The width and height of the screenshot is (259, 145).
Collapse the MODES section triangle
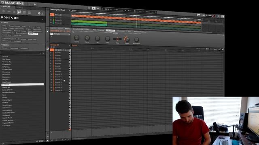(x=1, y=45)
